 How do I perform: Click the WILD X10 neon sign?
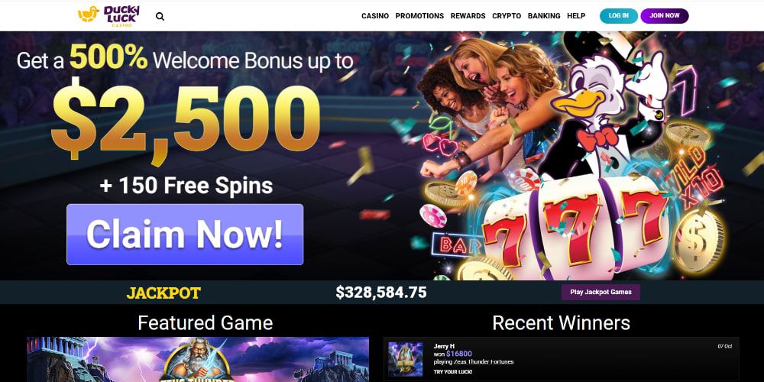[695, 176]
